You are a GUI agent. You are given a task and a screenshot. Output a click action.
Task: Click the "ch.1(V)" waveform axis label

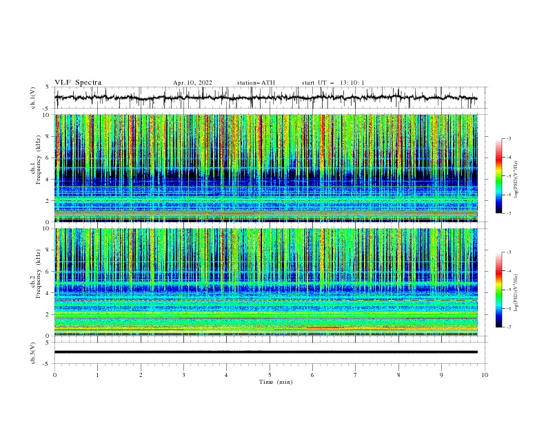(33, 98)
